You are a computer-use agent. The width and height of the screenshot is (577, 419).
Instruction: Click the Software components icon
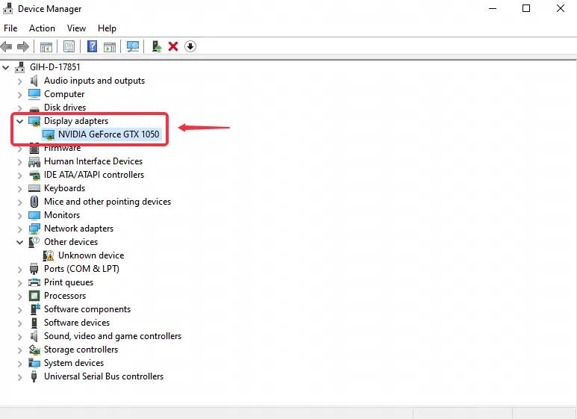(34, 309)
